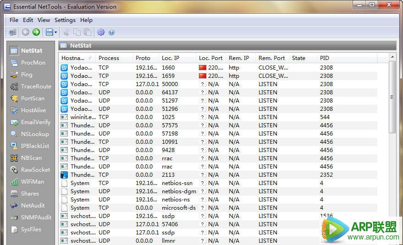403x245 pixels.
Task: Select the wininit.exe row on port 1025
Action: tap(183, 117)
